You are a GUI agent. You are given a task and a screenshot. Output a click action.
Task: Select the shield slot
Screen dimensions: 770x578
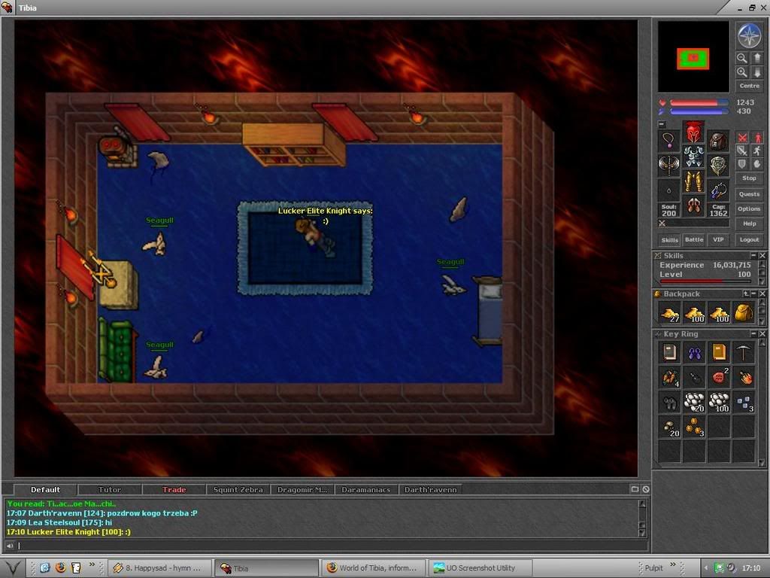click(x=718, y=165)
